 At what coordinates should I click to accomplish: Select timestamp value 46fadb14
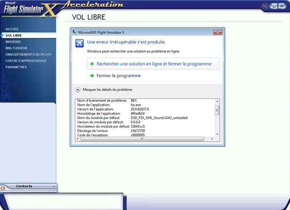coord(137,113)
